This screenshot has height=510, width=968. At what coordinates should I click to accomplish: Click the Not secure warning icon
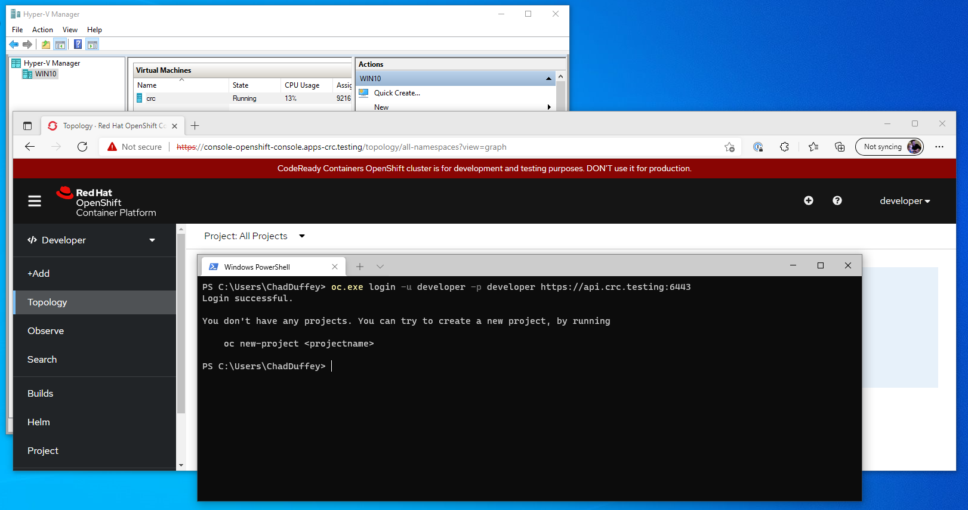[x=112, y=147]
